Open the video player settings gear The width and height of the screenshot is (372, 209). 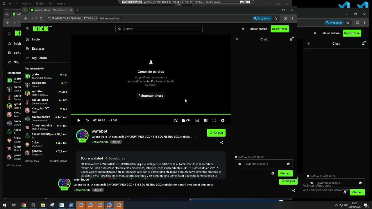coord(223,120)
